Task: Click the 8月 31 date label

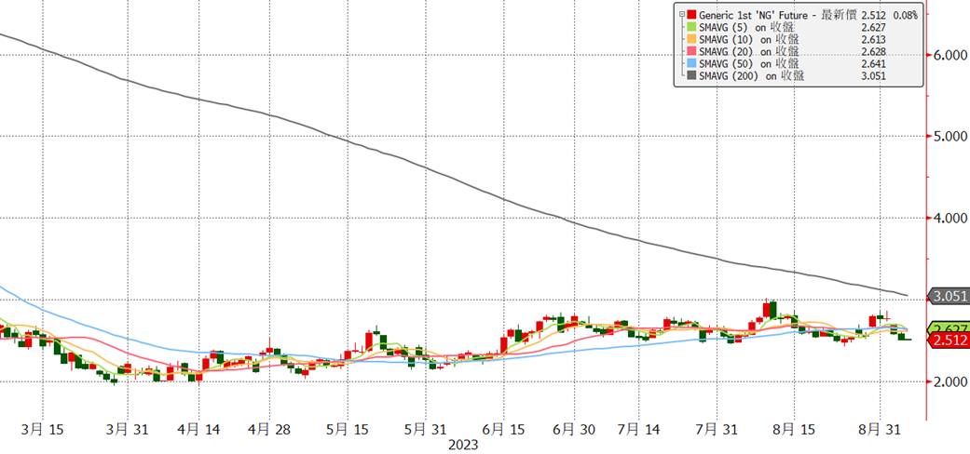Action: [879, 430]
